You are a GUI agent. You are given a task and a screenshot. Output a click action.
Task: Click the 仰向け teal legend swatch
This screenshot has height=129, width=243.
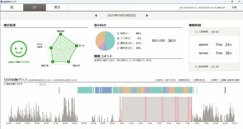118,33
